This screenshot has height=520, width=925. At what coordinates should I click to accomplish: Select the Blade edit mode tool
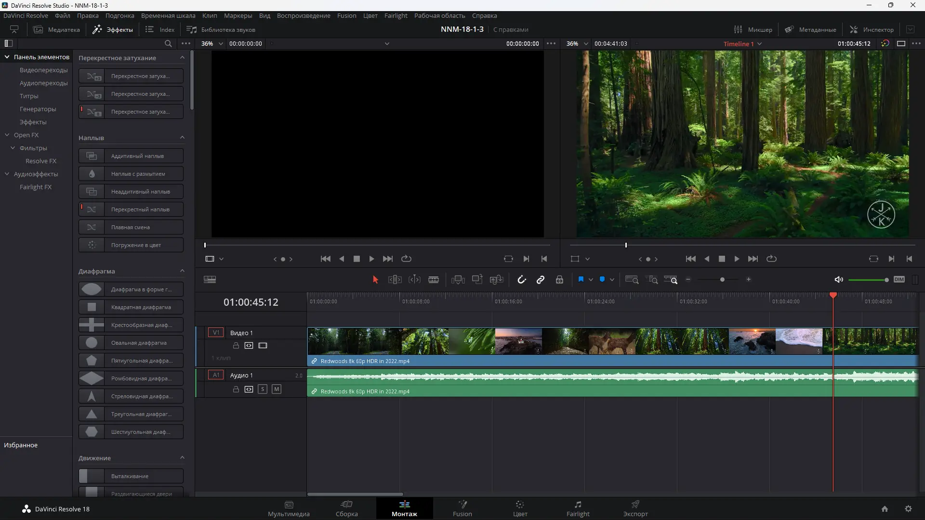pos(434,280)
